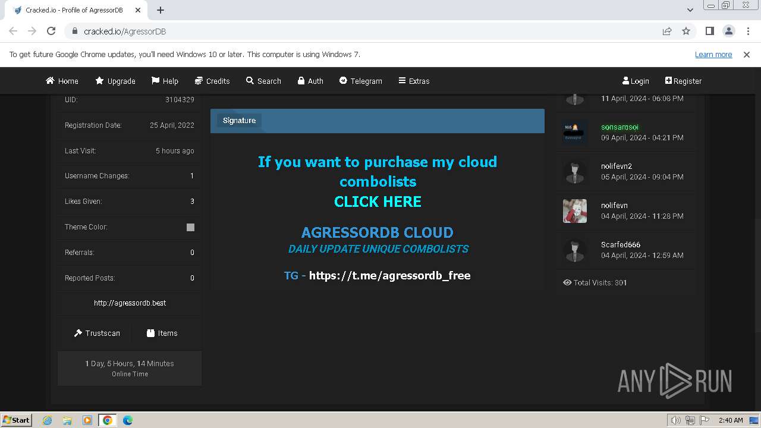Click the CLICK HERE signature link

click(x=378, y=202)
